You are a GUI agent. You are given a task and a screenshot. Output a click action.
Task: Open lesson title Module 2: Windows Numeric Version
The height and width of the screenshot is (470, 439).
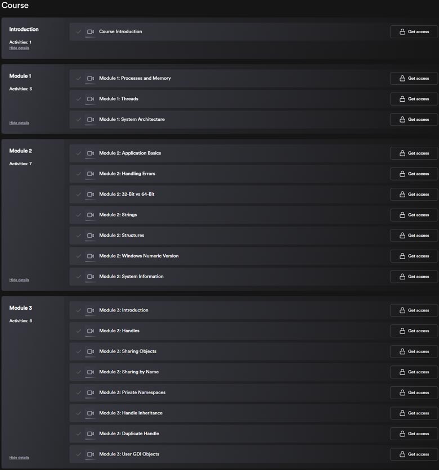[139, 256]
